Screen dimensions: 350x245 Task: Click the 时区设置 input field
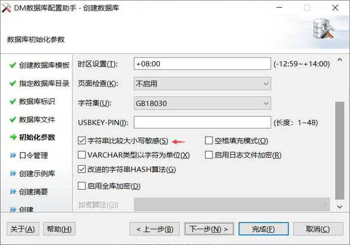point(202,64)
